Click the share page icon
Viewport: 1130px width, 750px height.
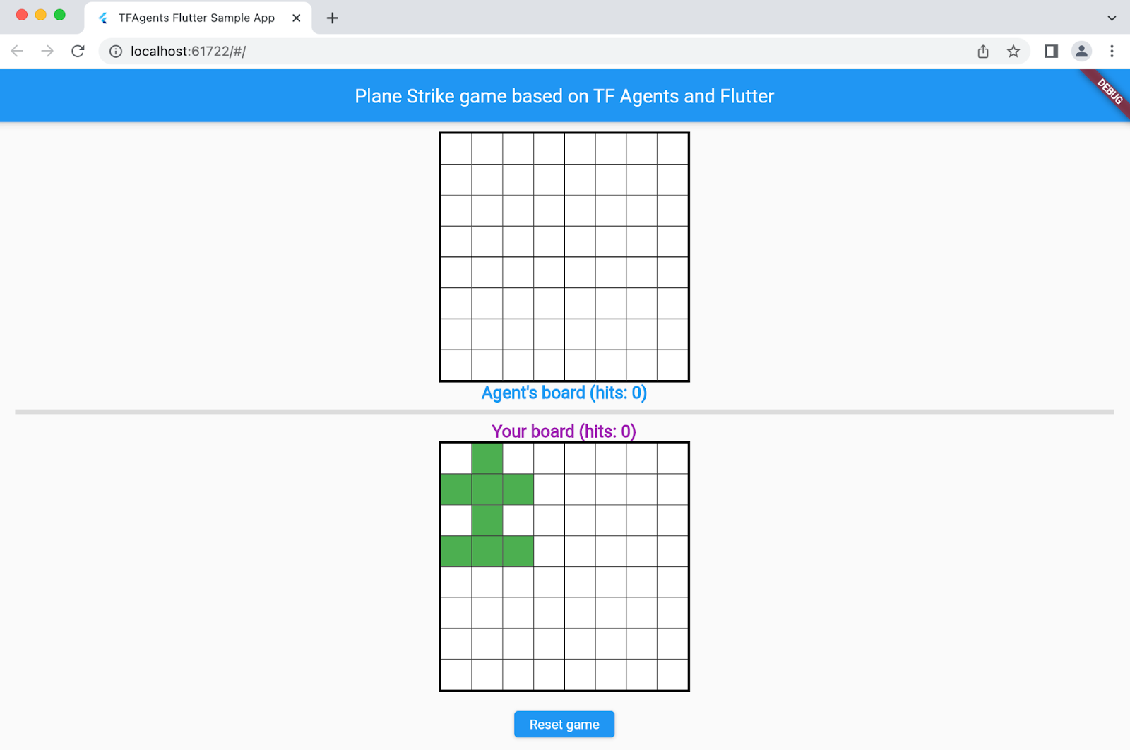983,51
